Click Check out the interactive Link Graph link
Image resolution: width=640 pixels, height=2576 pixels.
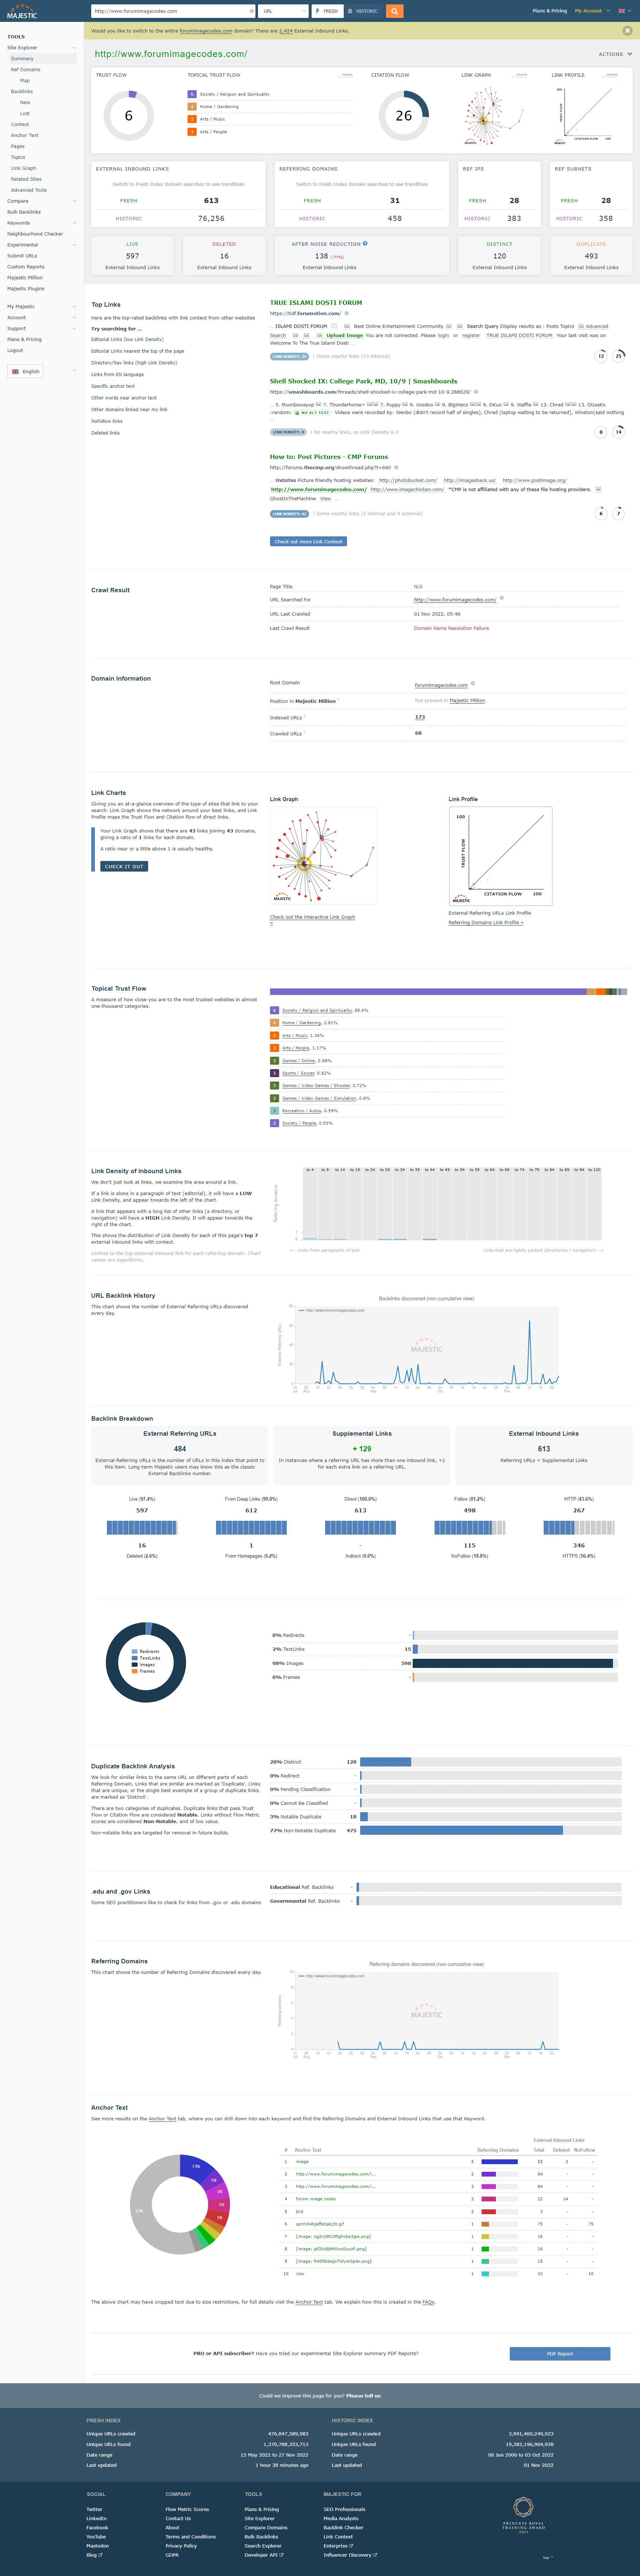[312, 917]
